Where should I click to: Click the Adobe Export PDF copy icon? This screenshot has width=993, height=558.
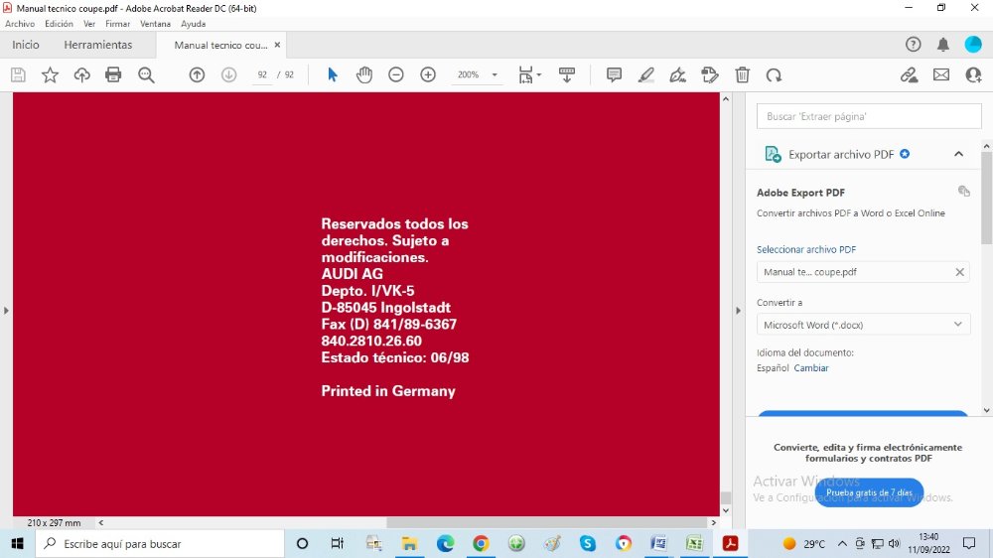click(x=964, y=192)
